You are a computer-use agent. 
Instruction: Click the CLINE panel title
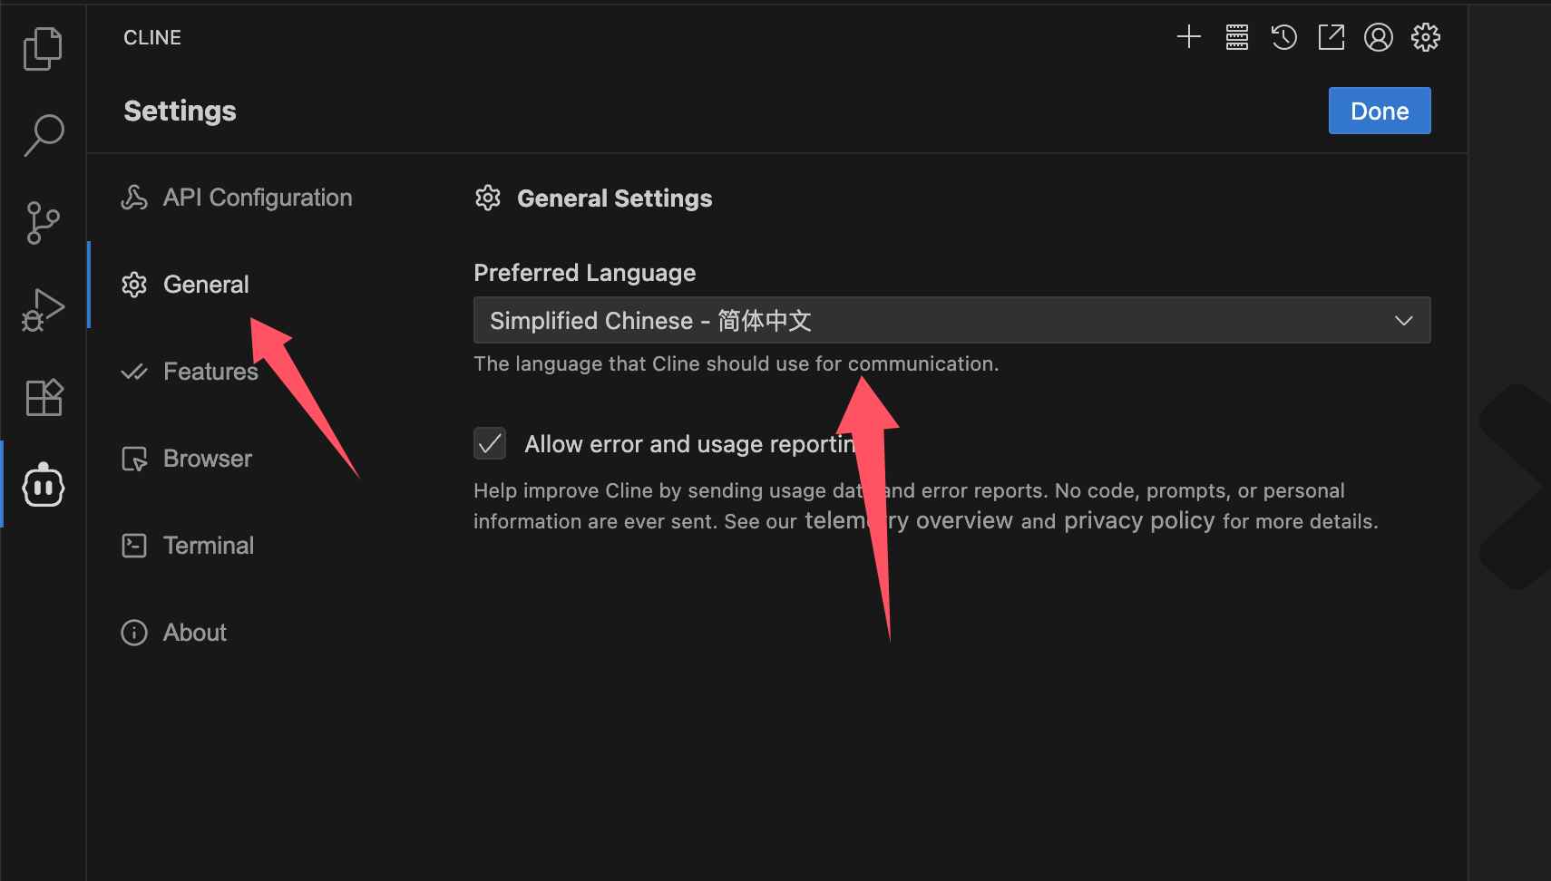pos(152,37)
